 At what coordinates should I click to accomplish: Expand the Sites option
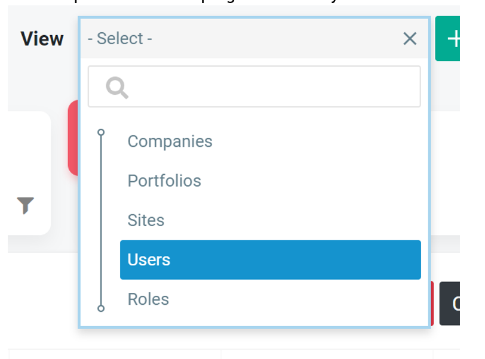[x=146, y=220]
